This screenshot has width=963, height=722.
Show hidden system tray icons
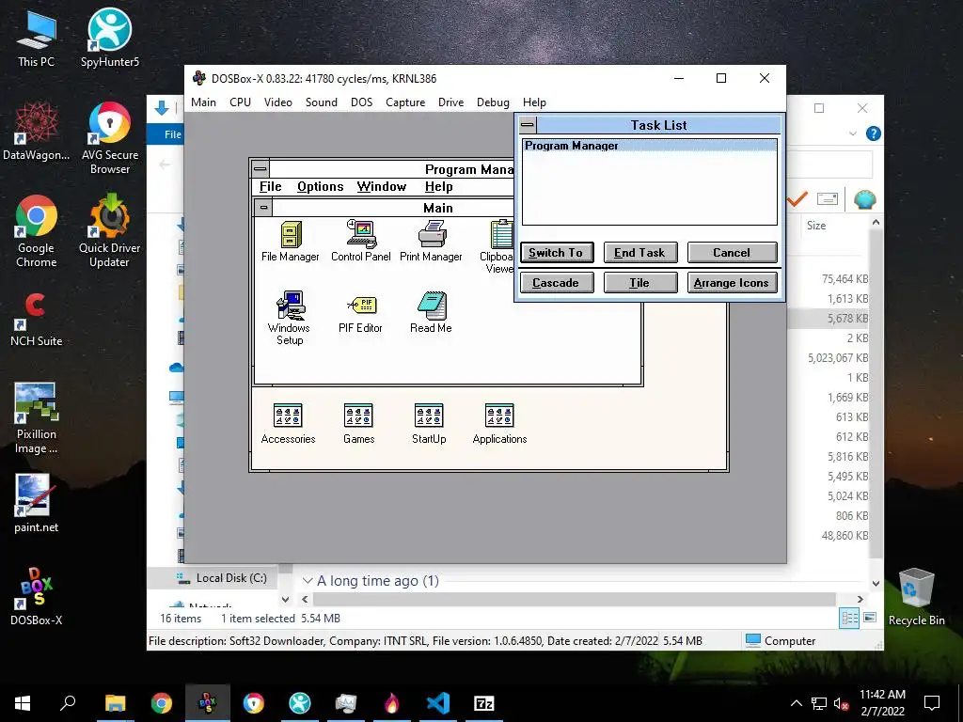pos(796,703)
